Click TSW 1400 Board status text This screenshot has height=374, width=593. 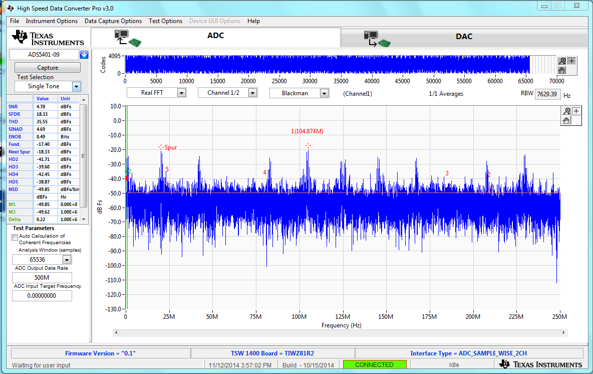click(x=272, y=353)
